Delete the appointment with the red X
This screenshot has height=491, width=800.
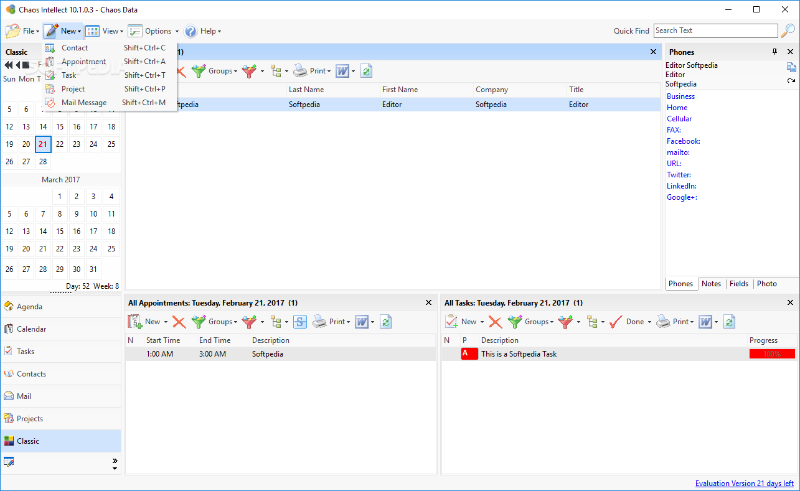179,322
